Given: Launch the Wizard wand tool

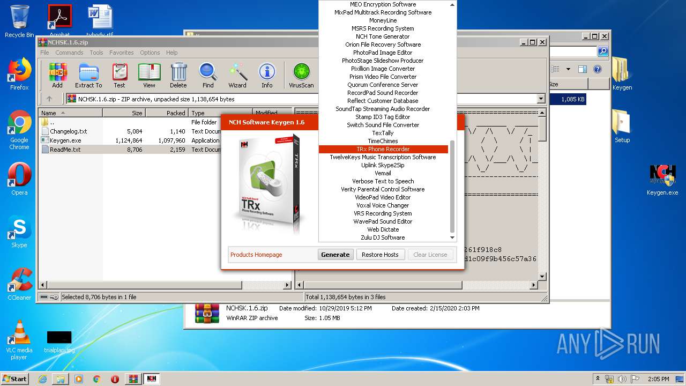Looking at the screenshot, I should click(x=237, y=76).
